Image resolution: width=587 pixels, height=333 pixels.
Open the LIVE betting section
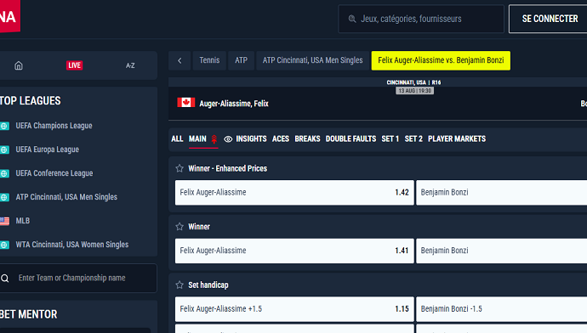click(75, 65)
